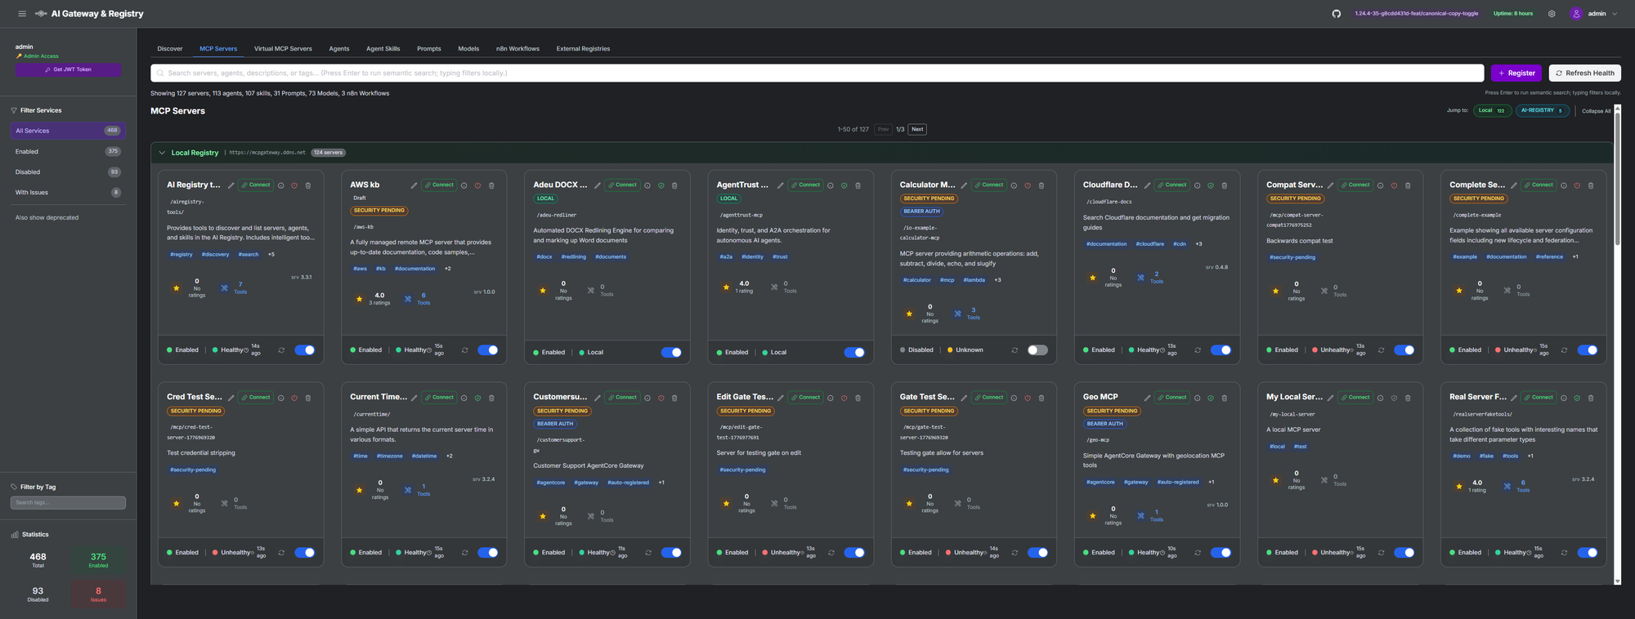
Task: Toggle the Compat Server enabled switch
Action: pos(1404,350)
